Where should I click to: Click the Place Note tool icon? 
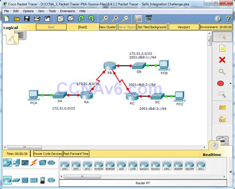click(x=222, y=48)
